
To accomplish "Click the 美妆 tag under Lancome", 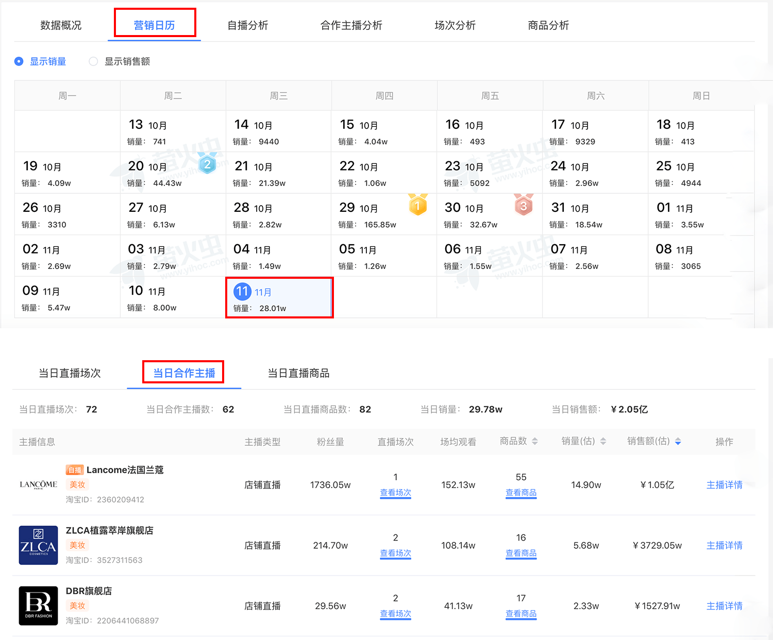I will pos(77,484).
